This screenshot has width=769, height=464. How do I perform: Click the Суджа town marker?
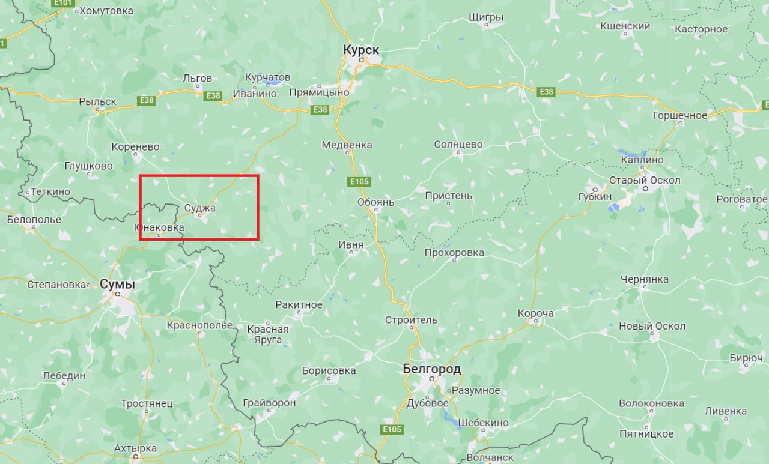(x=199, y=215)
